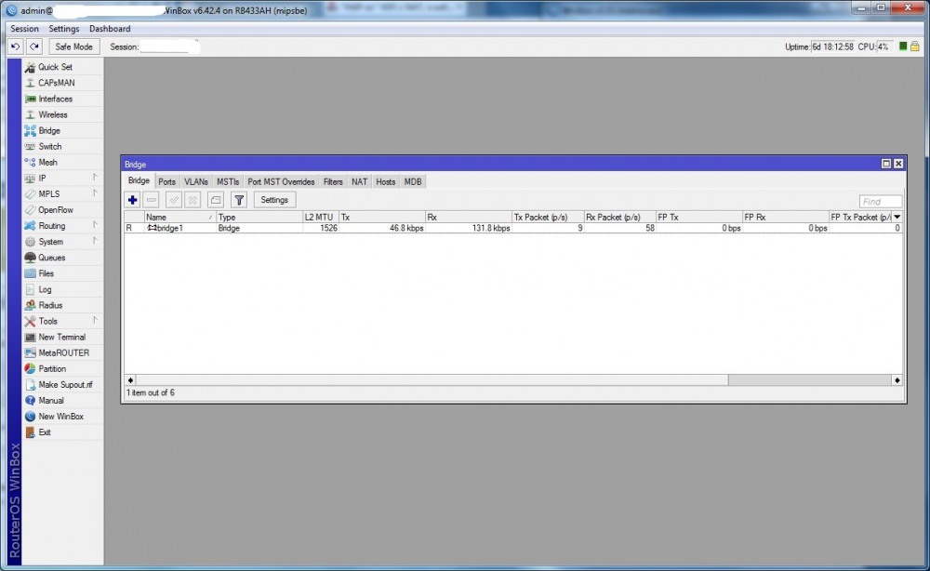This screenshot has width=930, height=571.
Task: Click the padlock icon near CPU
Action: pos(915,46)
